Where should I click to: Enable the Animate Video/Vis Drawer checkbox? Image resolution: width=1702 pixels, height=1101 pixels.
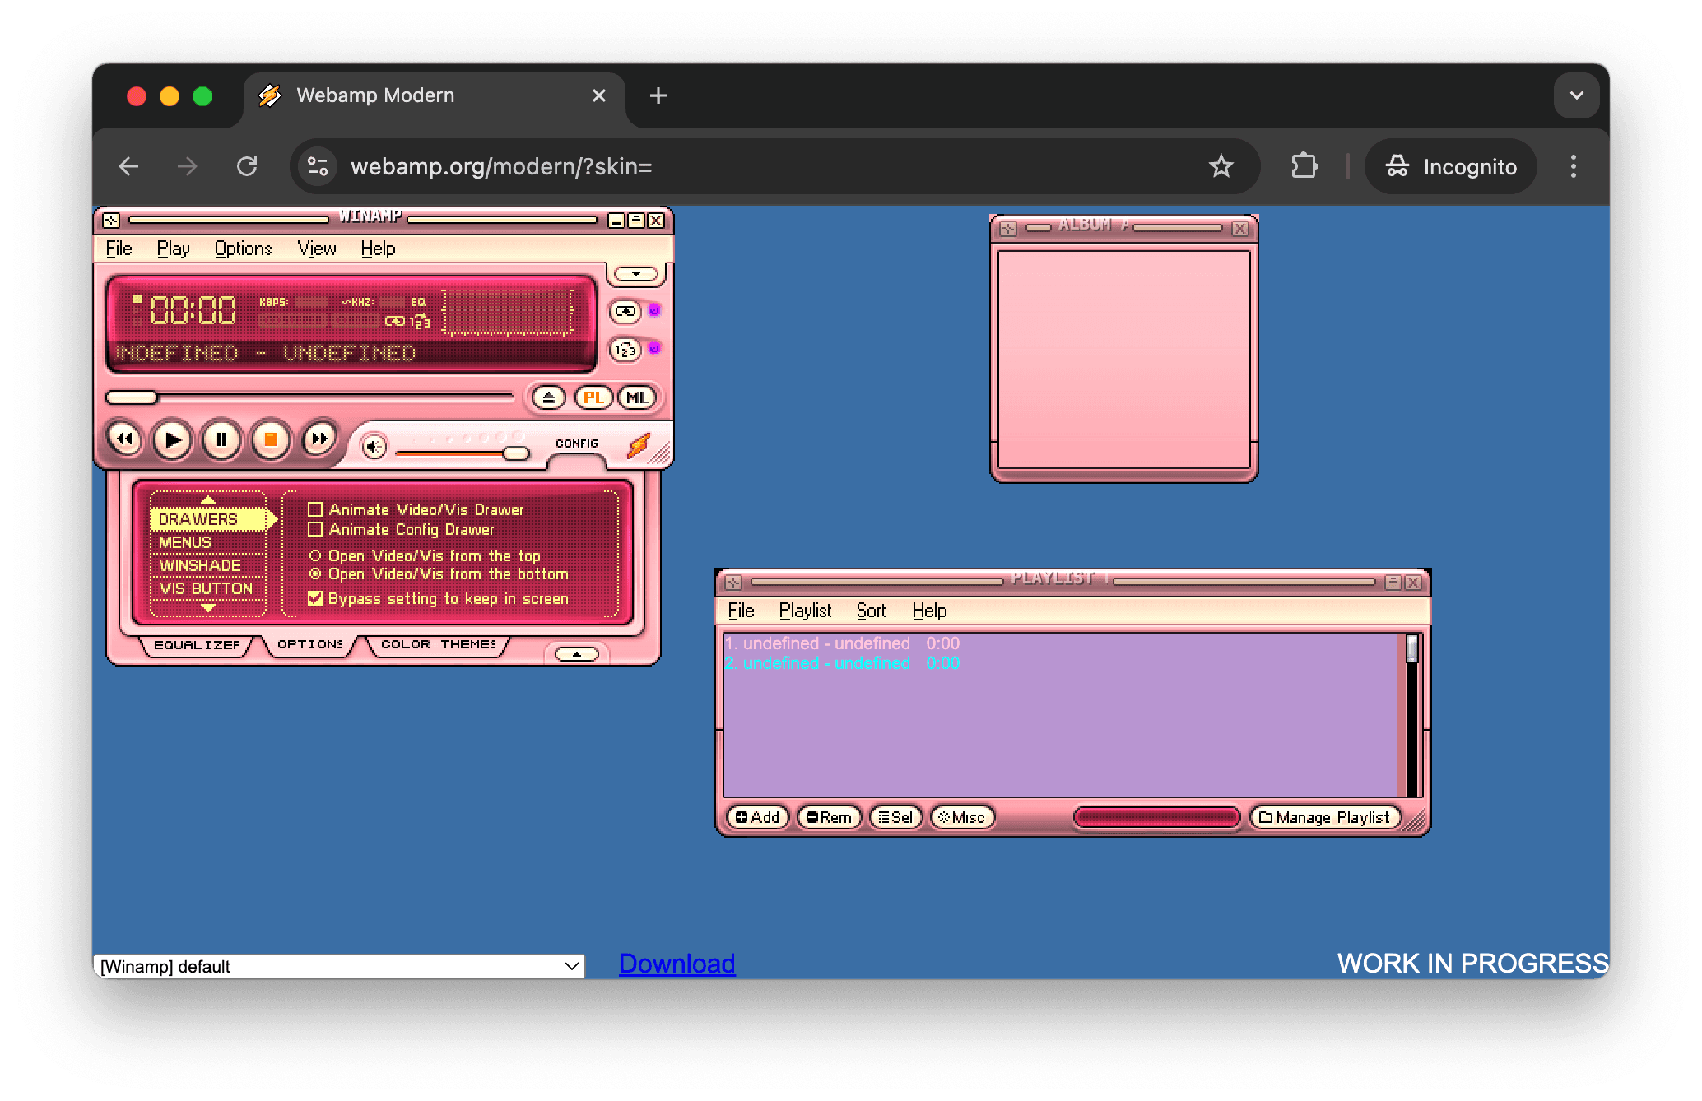(x=315, y=509)
